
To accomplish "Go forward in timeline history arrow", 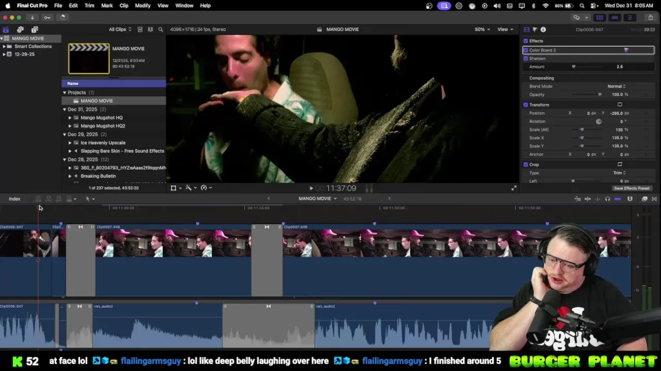I will [389, 198].
